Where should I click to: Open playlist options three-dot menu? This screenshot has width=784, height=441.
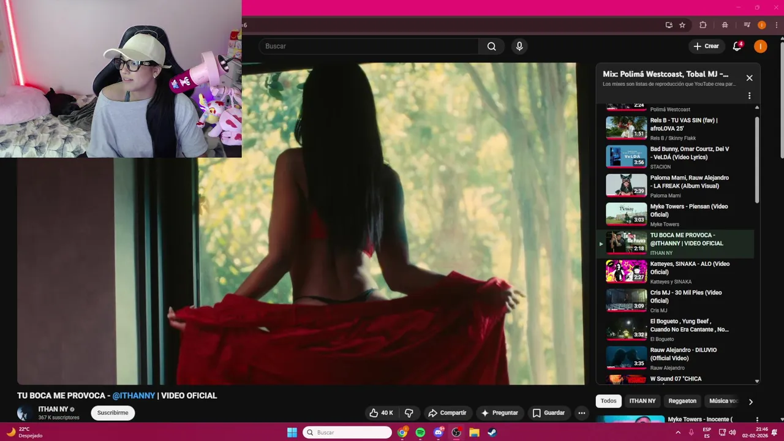click(749, 96)
